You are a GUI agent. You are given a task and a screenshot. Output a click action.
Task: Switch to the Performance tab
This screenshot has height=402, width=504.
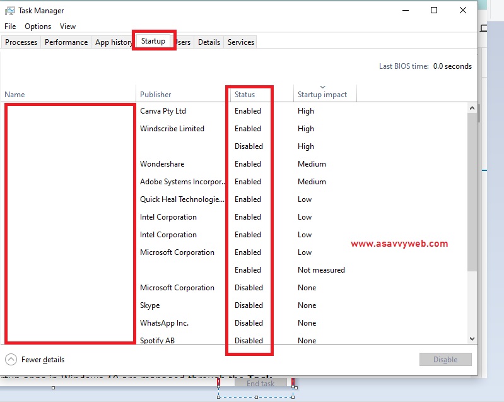click(66, 42)
